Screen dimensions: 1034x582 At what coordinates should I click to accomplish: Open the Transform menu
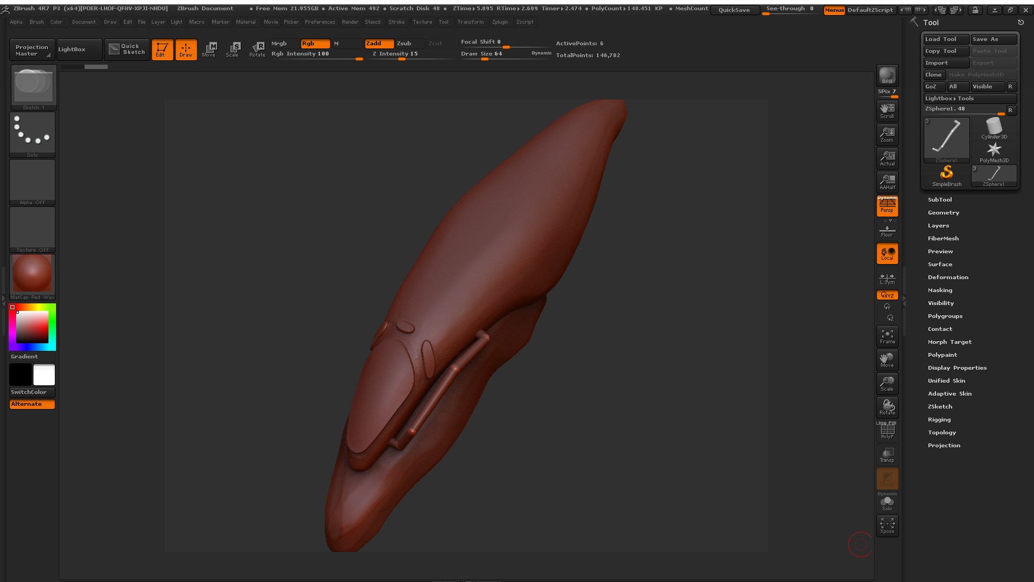[471, 22]
